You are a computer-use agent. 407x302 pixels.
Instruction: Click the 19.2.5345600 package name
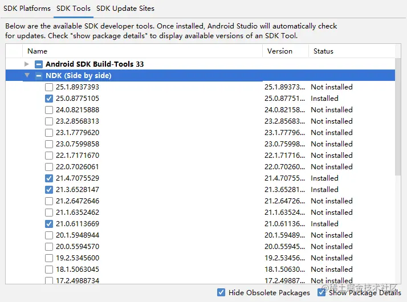point(78,258)
